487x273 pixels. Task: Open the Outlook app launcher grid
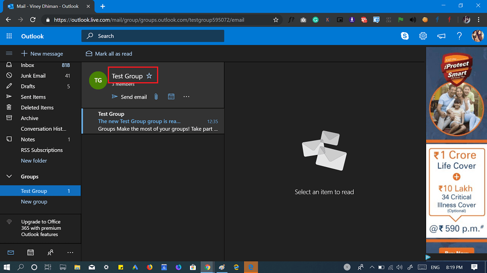point(9,36)
